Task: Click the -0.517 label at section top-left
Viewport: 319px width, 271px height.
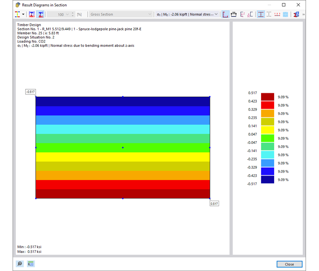Action: point(31,92)
